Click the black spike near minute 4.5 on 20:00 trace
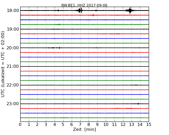Image resolution: width=169 pixels, height=135 pixels. click(59, 48)
